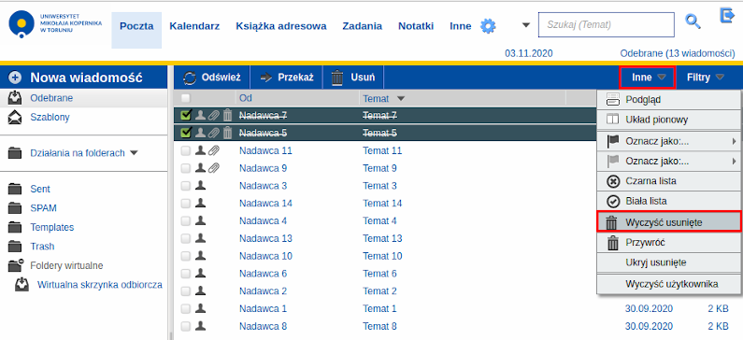
Task: Click the Trash folder icon
Action: [x=15, y=247]
